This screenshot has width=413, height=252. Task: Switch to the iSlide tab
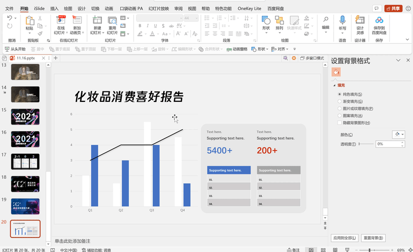click(x=39, y=8)
